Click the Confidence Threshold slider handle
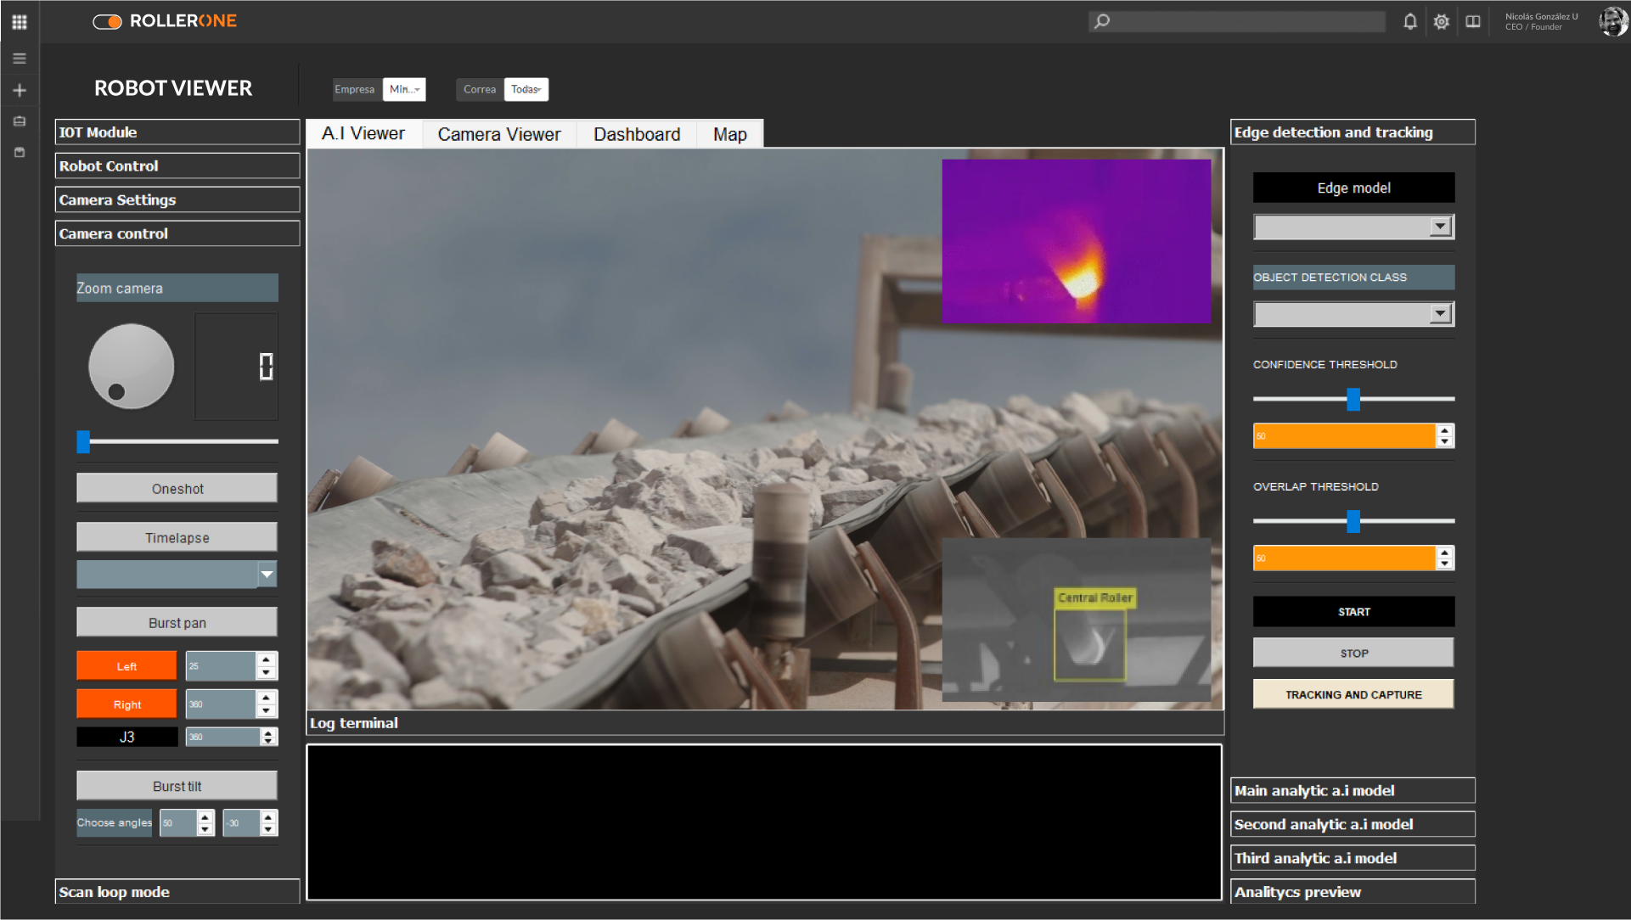Screen dimensions: 1631x920 pyautogui.click(x=1353, y=399)
